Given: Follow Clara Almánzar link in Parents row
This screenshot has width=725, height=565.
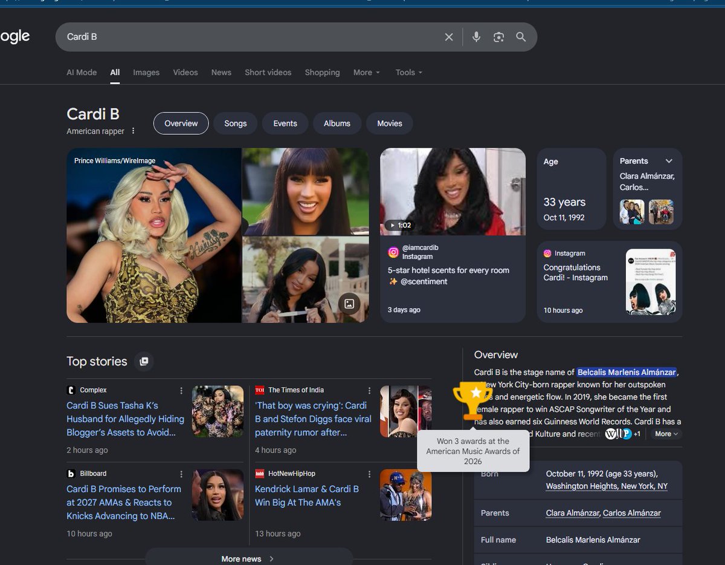Looking at the screenshot, I should point(573,513).
